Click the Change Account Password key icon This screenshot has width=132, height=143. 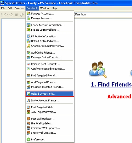tap(28, 46)
